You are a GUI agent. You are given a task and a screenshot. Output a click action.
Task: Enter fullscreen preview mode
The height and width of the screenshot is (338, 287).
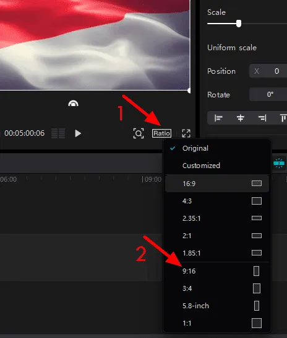pos(186,133)
